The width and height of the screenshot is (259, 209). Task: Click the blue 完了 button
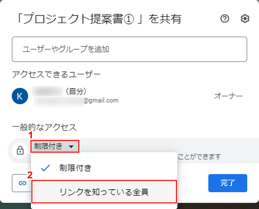pos(228,183)
